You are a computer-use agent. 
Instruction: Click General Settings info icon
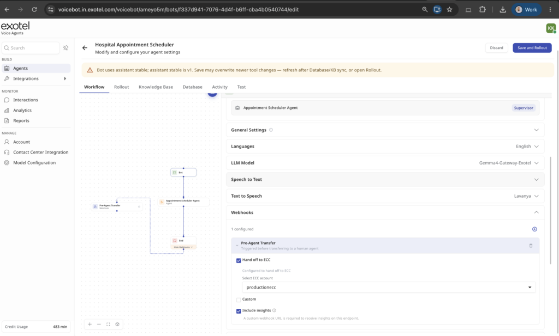[271, 130]
